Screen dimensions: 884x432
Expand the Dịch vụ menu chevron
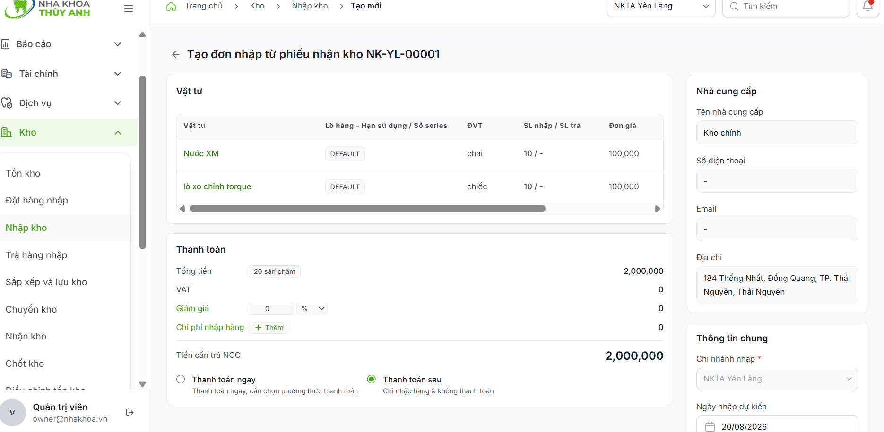tap(118, 103)
